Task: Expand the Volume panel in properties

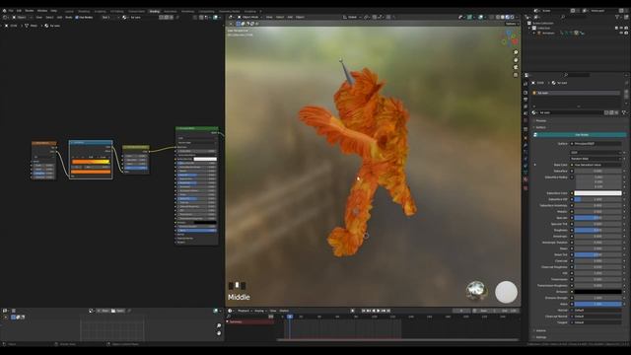Action: (x=540, y=330)
